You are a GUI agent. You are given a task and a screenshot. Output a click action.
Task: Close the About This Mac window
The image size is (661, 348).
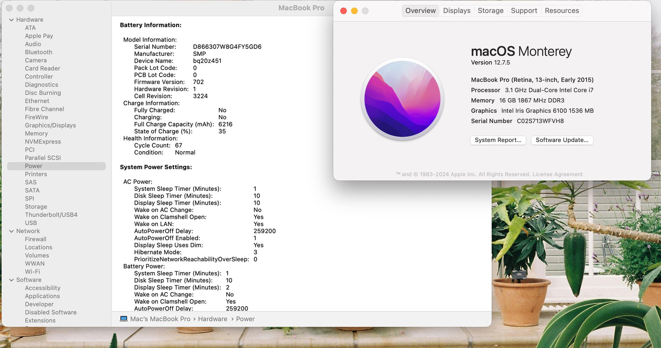pyautogui.click(x=344, y=11)
